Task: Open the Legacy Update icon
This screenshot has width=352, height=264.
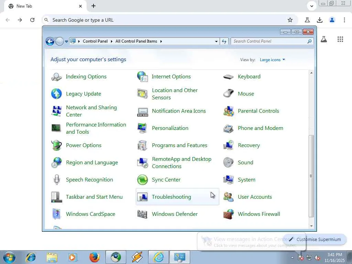Action: tap(56, 94)
